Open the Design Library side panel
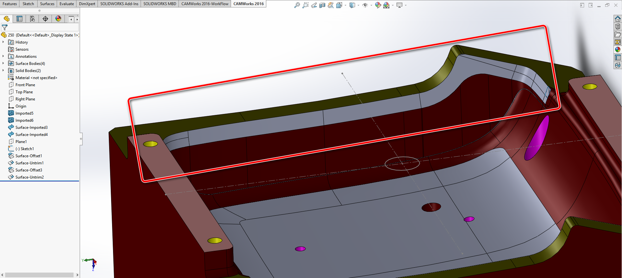622x278 pixels. click(618, 26)
